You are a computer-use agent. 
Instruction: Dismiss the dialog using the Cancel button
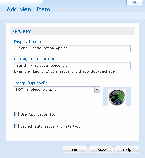coord(101,150)
